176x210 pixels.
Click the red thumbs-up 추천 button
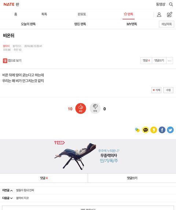[x=81, y=108]
